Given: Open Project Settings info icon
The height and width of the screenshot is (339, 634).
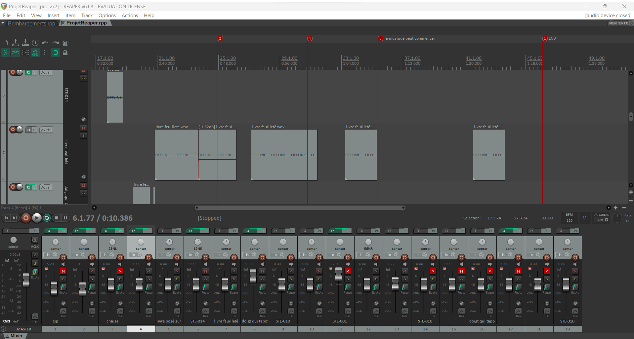Looking at the screenshot, I should coord(35,43).
